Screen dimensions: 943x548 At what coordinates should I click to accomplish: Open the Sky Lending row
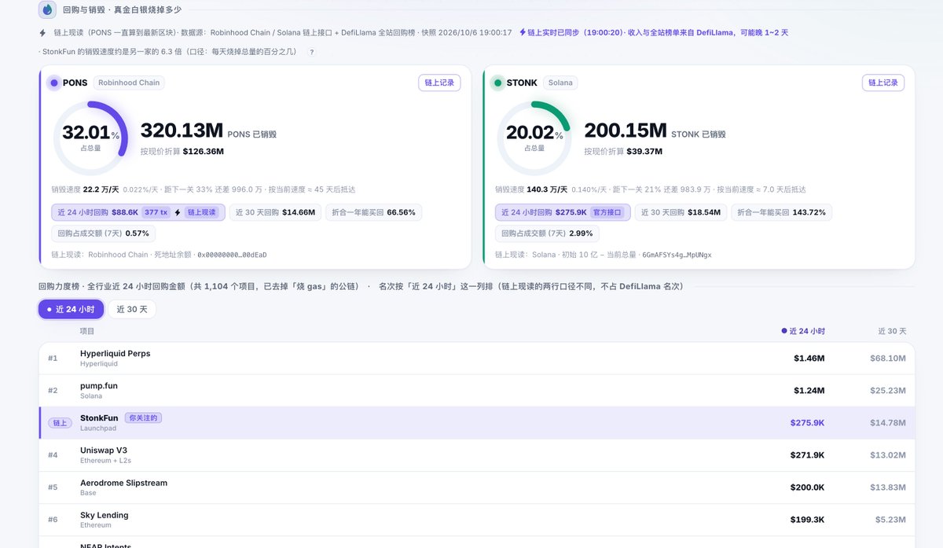(x=477, y=520)
